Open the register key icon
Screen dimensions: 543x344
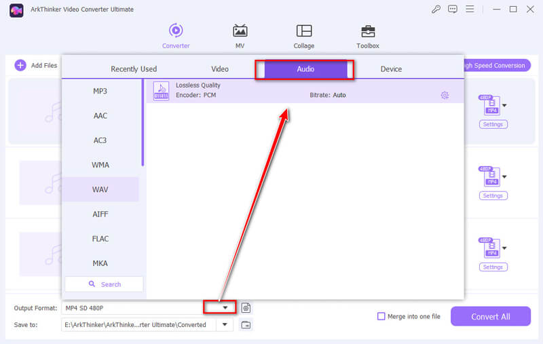[x=436, y=9]
